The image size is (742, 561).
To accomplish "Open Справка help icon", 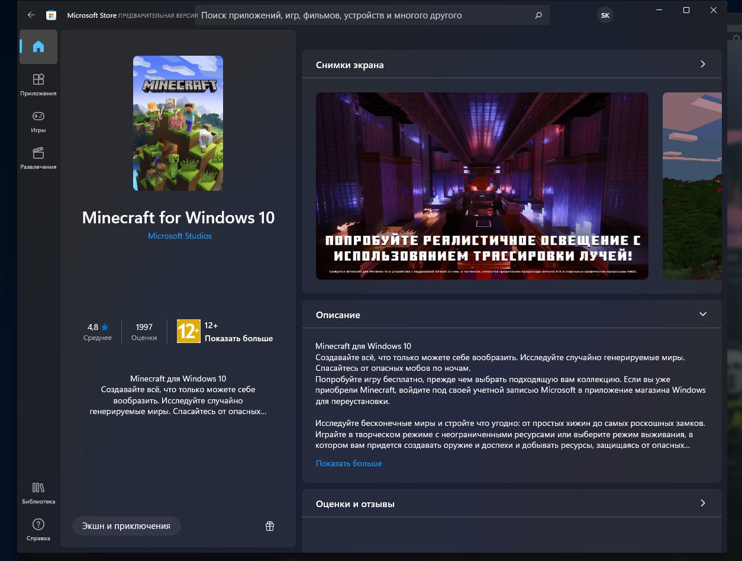I will tap(38, 530).
